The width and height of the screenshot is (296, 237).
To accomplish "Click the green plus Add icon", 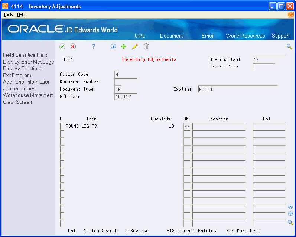I will coord(124,46).
